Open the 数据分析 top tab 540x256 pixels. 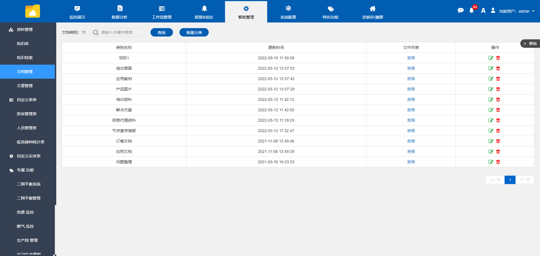tap(120, 12)
